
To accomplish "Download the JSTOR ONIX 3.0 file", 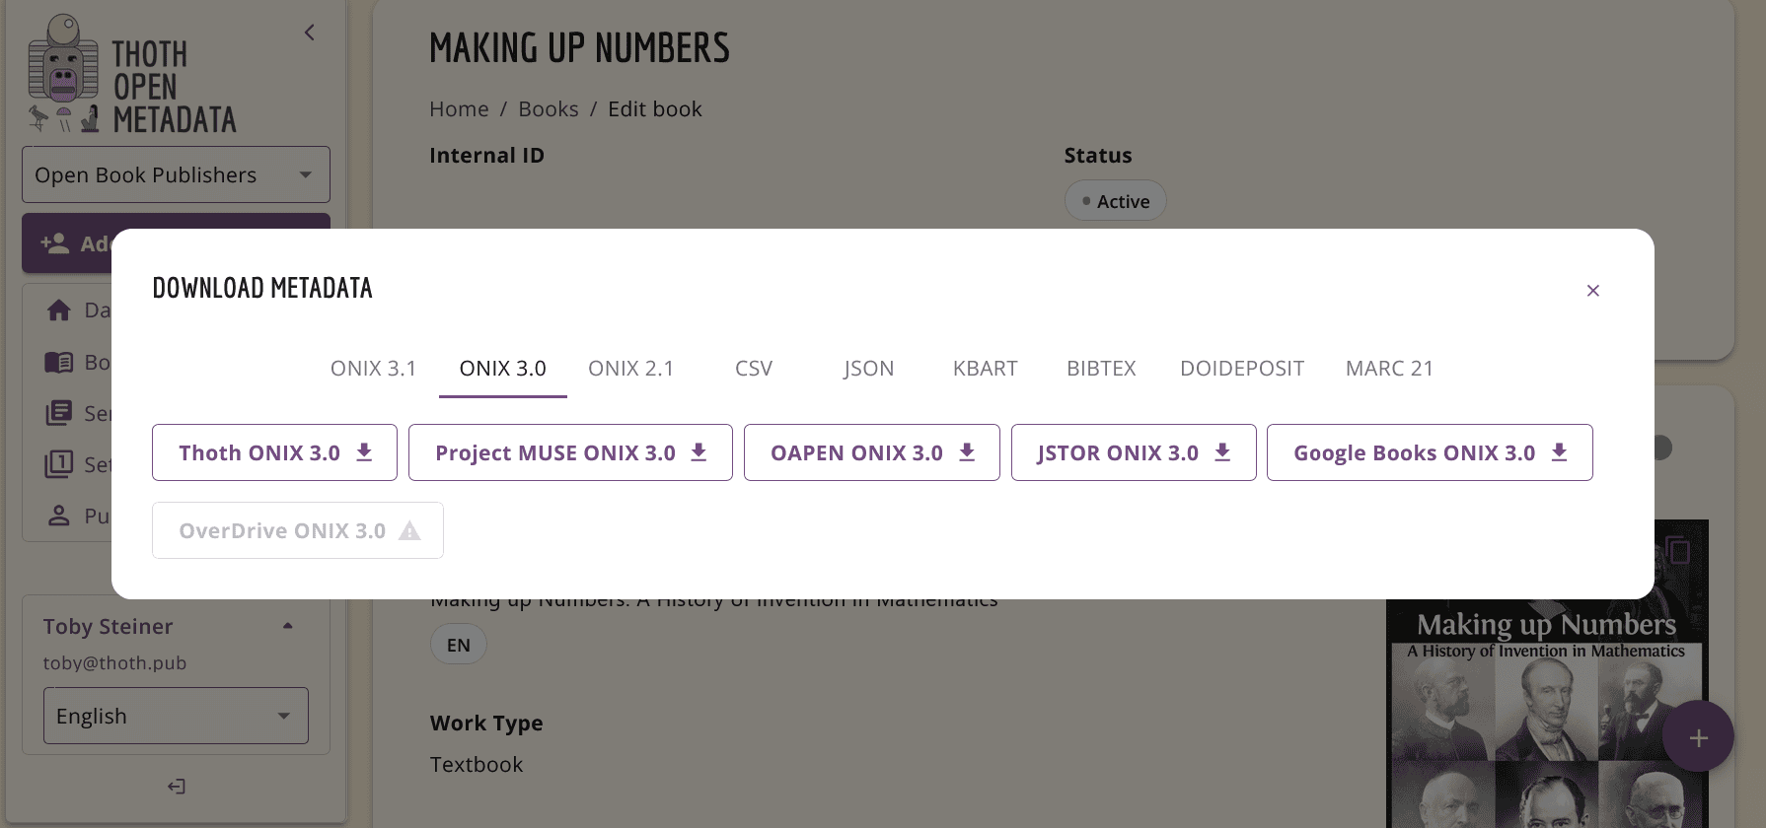I will tap(1133, 452).
